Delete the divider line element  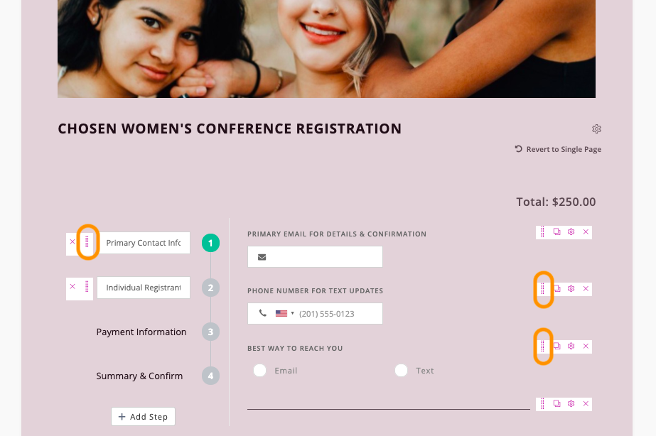click(586, 403)
